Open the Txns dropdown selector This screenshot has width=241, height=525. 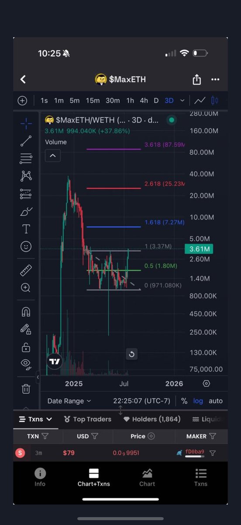click(35, 419)
